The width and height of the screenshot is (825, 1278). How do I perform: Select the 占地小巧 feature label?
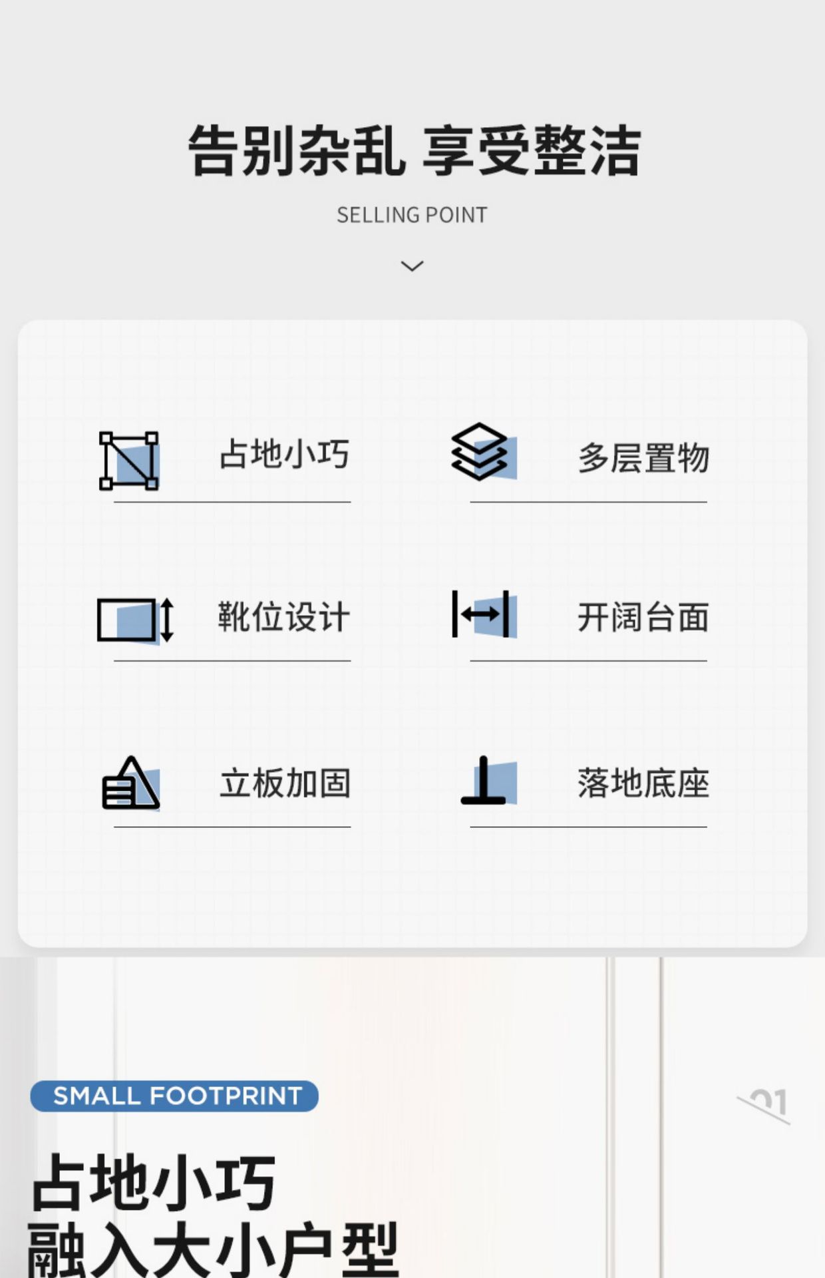pyautogui.click(x=284, y=455)
